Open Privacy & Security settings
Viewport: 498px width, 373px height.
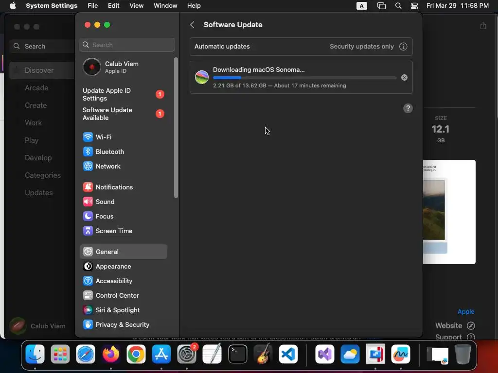pyautogui.click(x=123, y=325)
